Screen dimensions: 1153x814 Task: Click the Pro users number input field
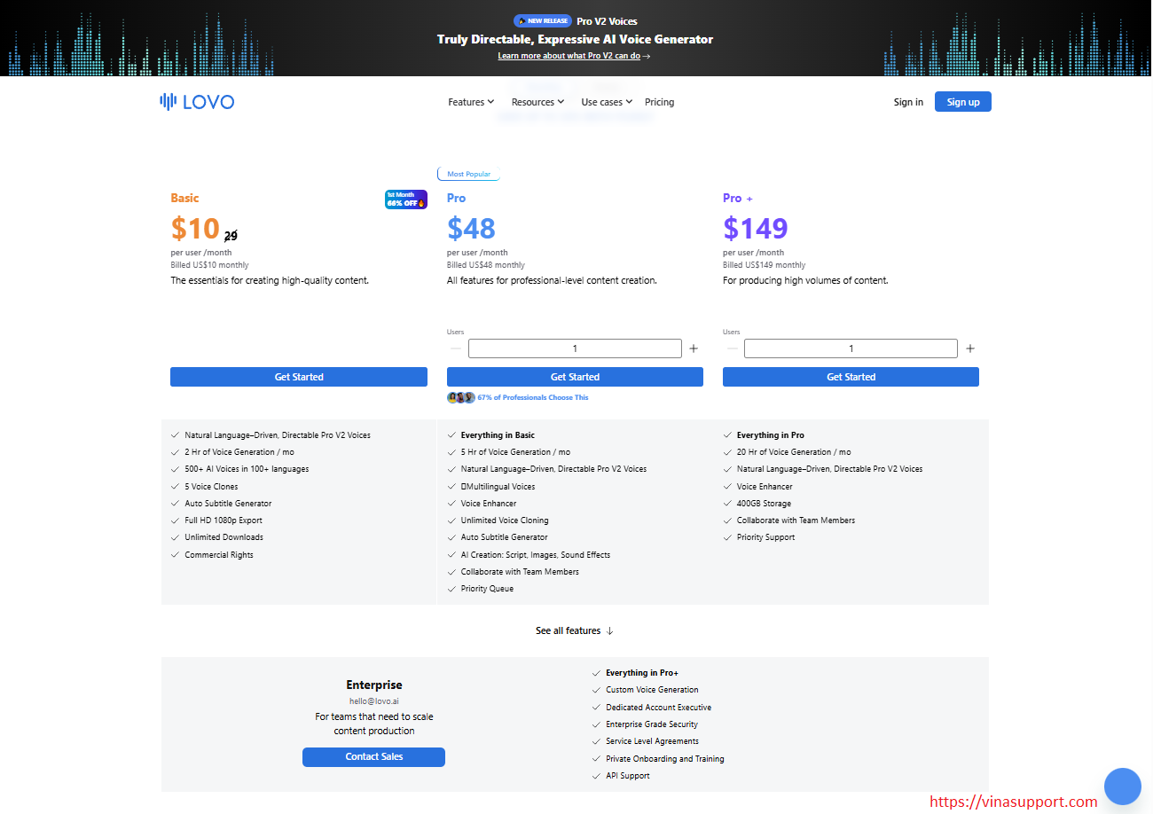tap(575, 348)
